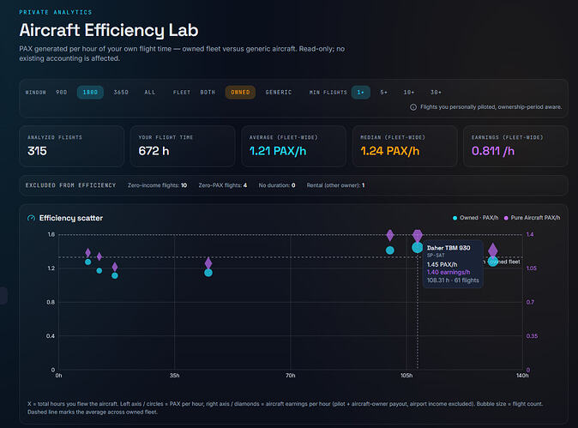578x428 pixels.
Task: Click the purple diamond near 45h
Action: coord(208,262)
